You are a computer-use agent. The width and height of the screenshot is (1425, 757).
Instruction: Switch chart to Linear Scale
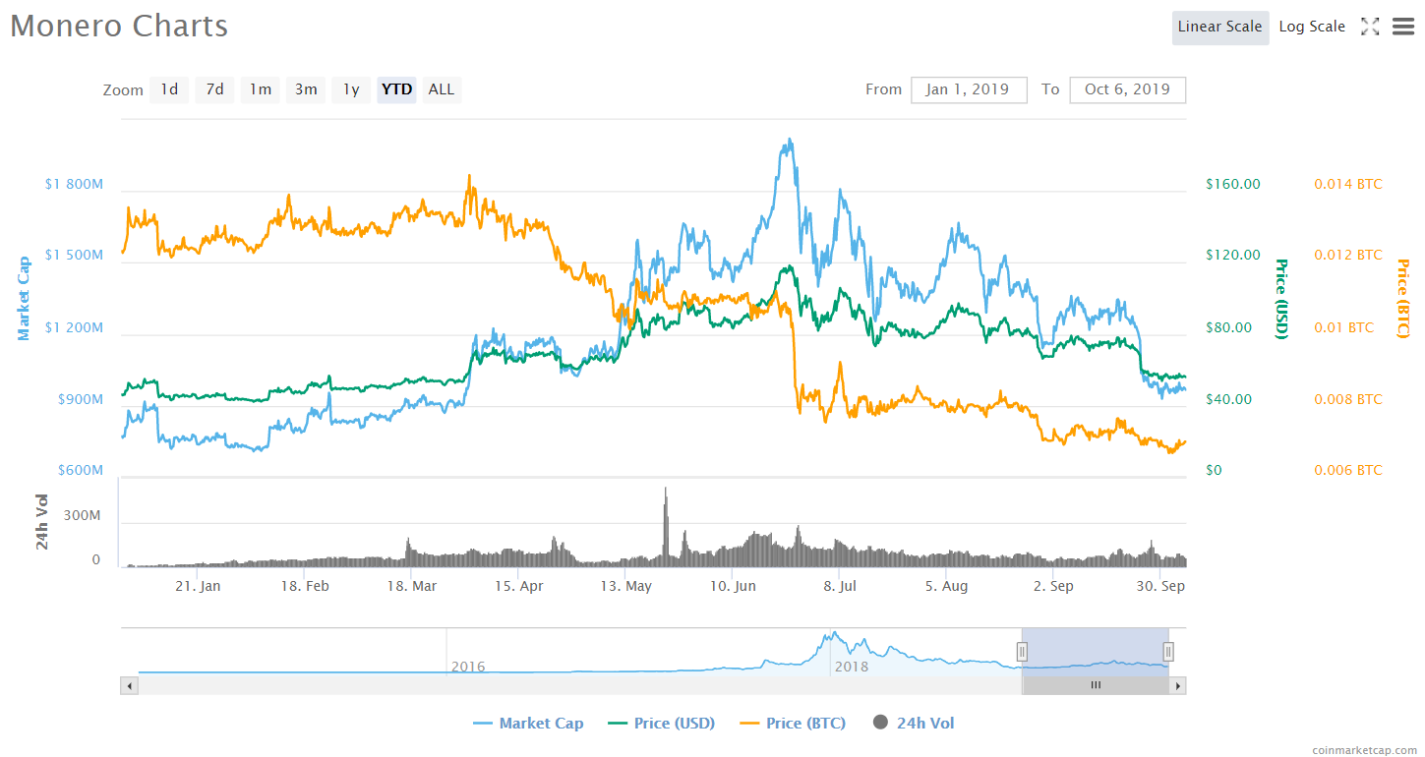(1219, 28)
